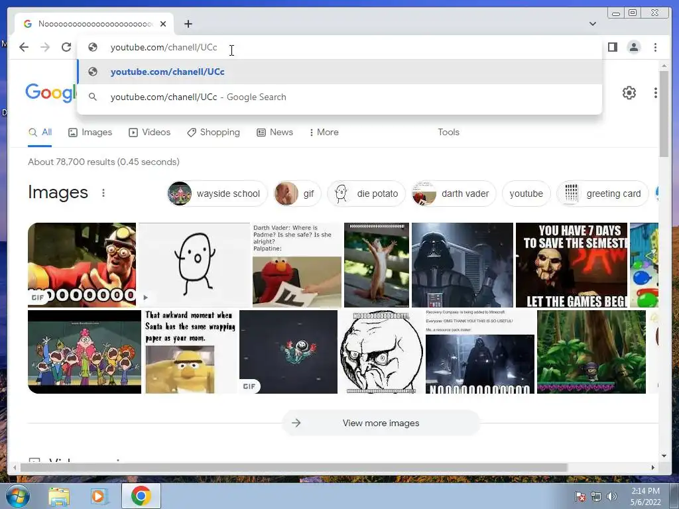Open the crying cartoon kids thumbnail
Viewport: 679px width, 509px height.
point(84,351)
